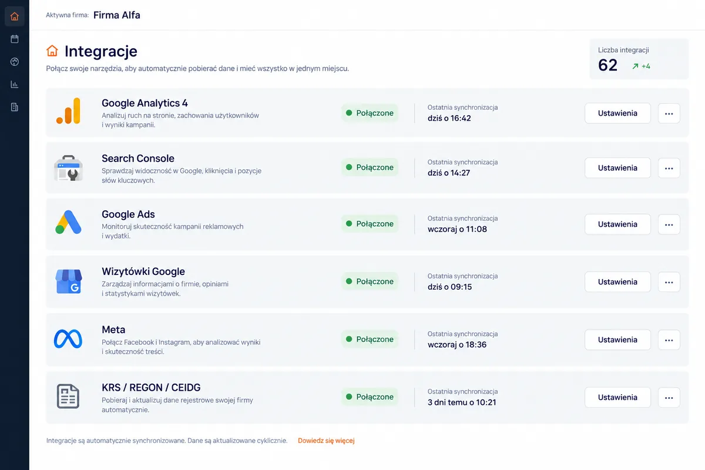Open more options for Search Console

point(669,168)
